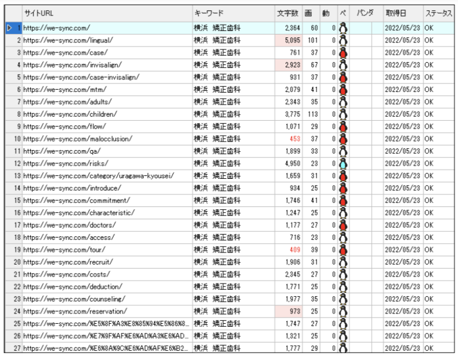Sort by the サイトURL column header
This screenshot has height=356, width=458.
[106, 13]
